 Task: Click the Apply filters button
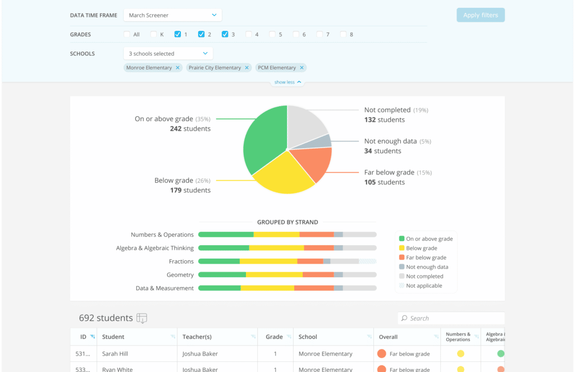tap(480, 15)
